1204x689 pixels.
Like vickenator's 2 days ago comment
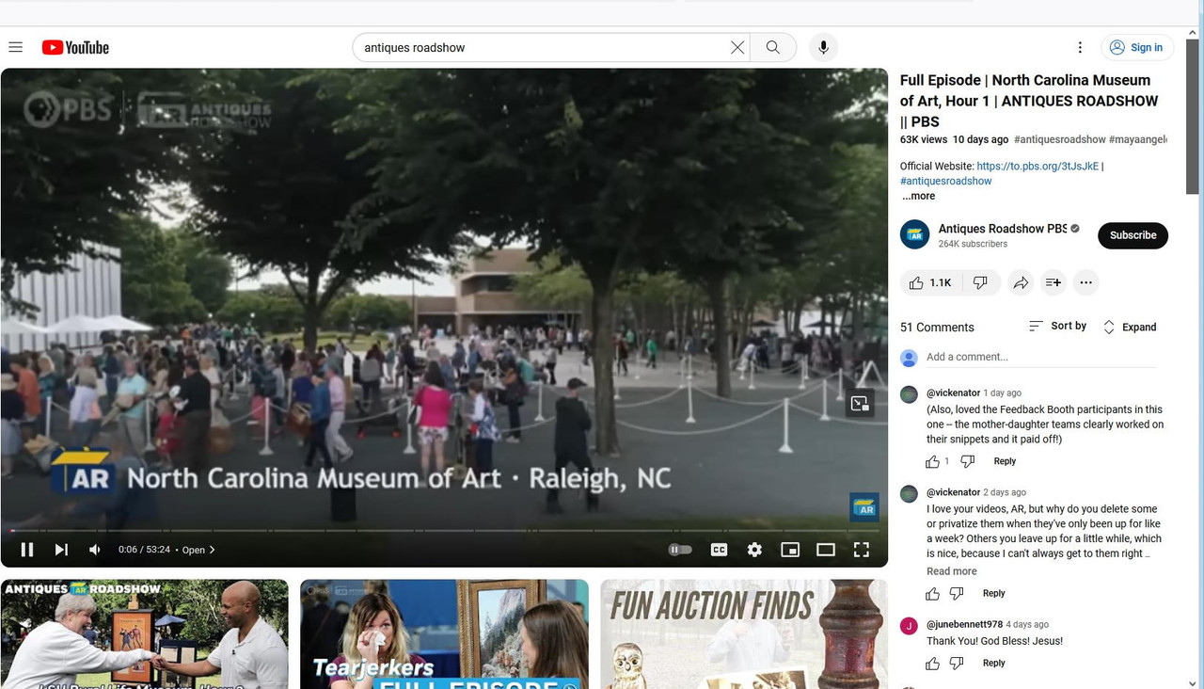click(x=932, y=593)
